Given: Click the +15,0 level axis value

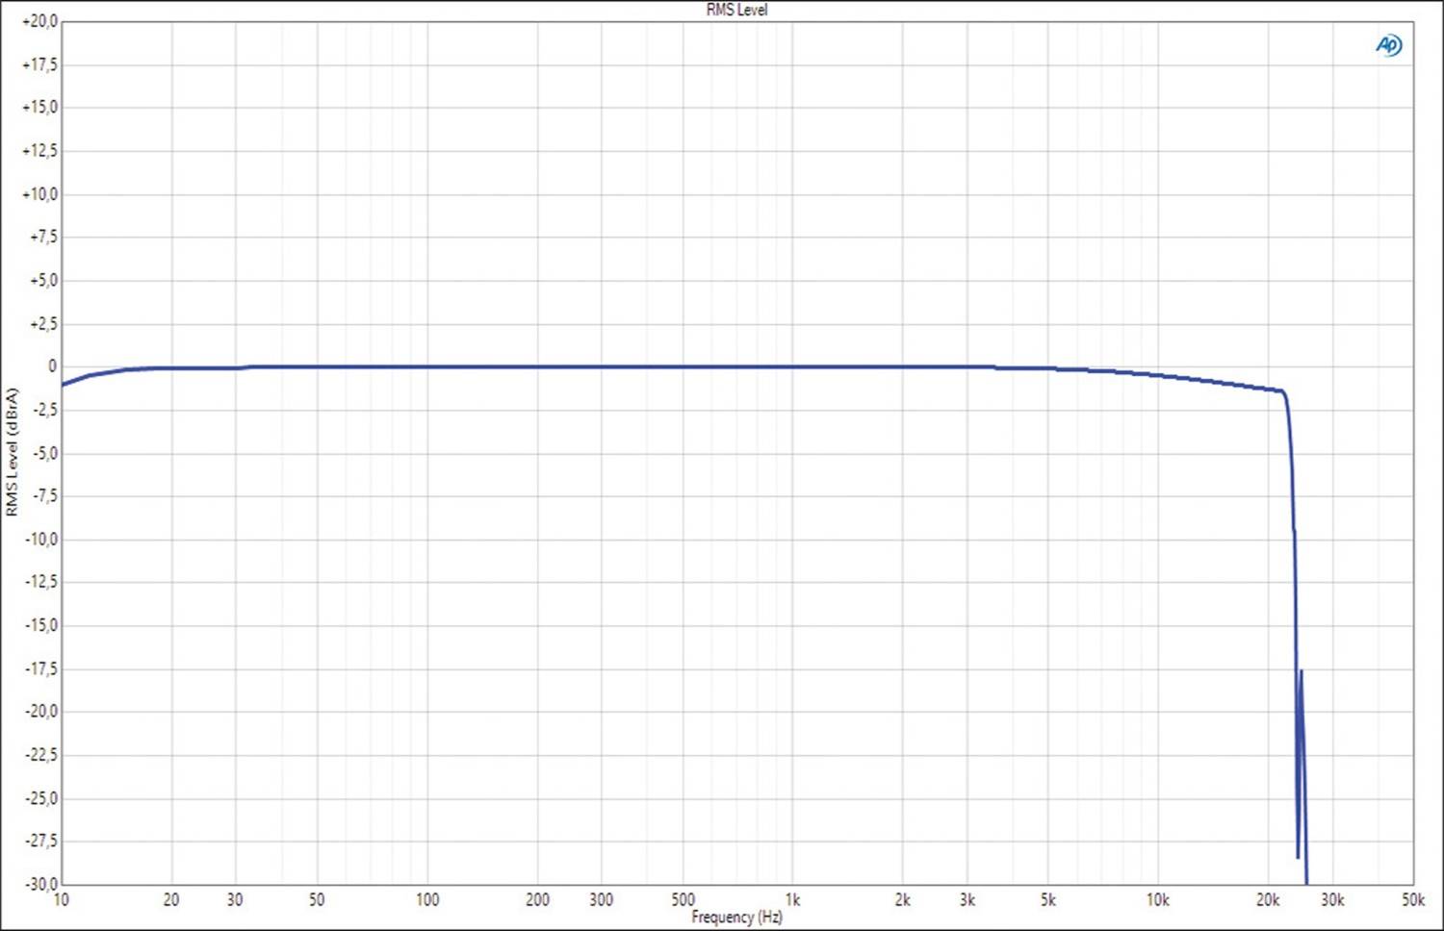Looking at the screenshot, I should 39,107.
